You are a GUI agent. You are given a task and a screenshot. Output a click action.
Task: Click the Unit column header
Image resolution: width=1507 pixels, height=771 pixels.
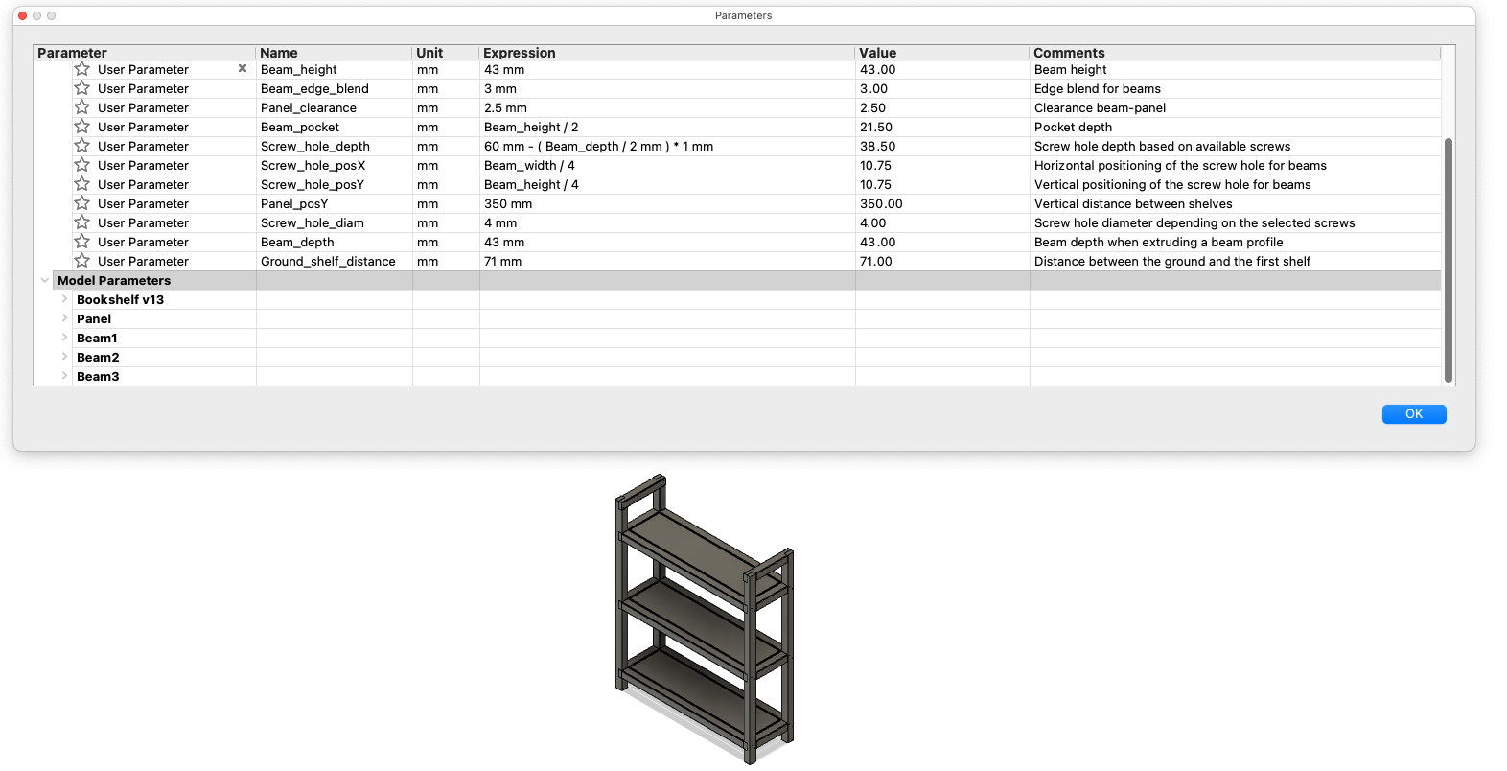pos(446,53)
